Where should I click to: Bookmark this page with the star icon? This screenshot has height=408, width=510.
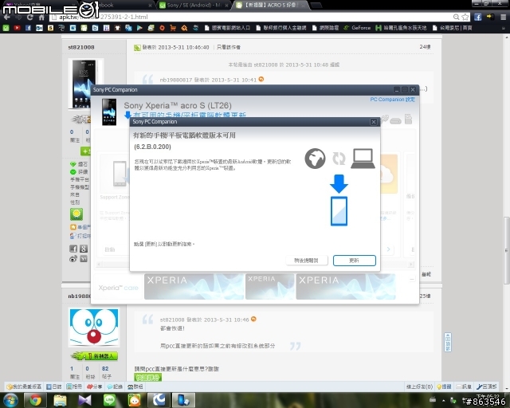coord(465,17)
